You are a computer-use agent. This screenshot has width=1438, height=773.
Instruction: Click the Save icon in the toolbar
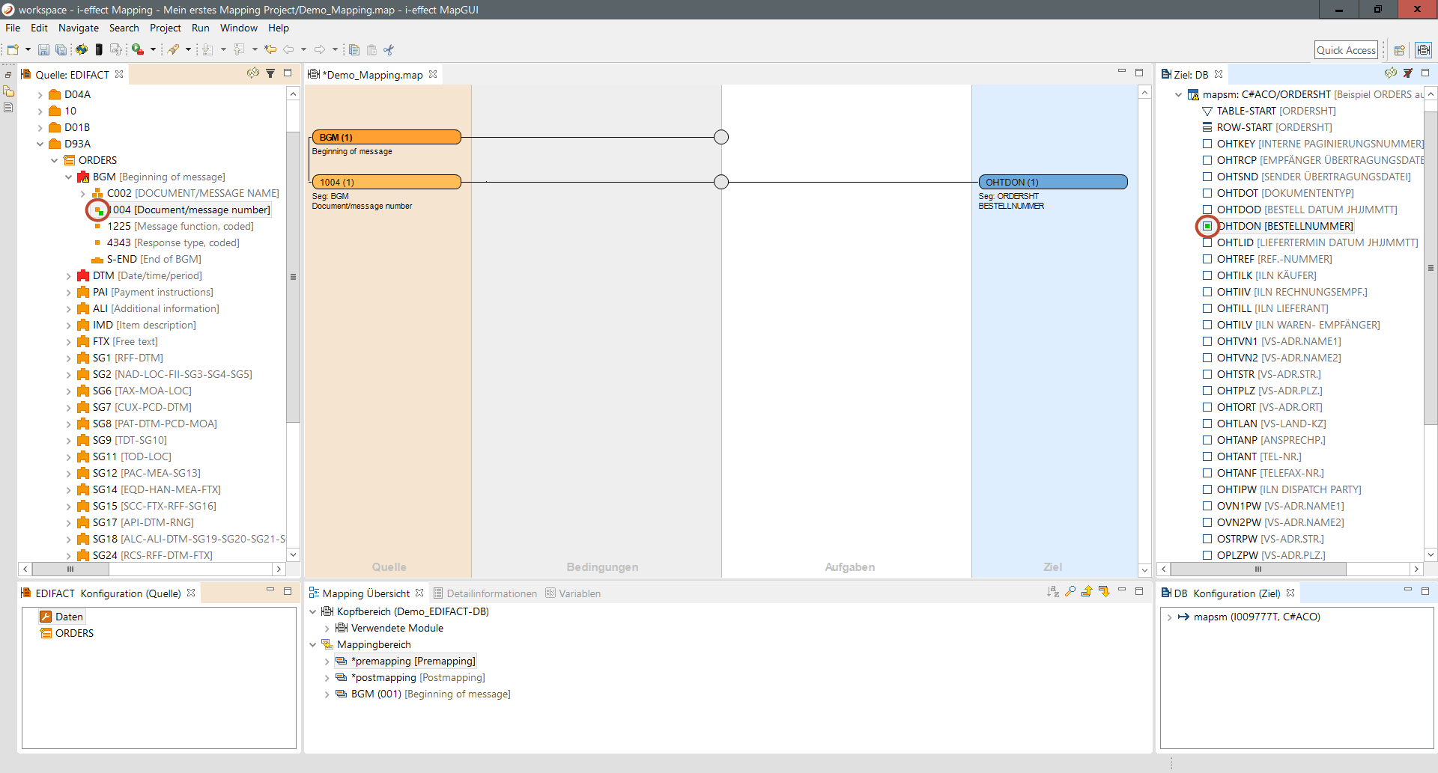point(43,50)
